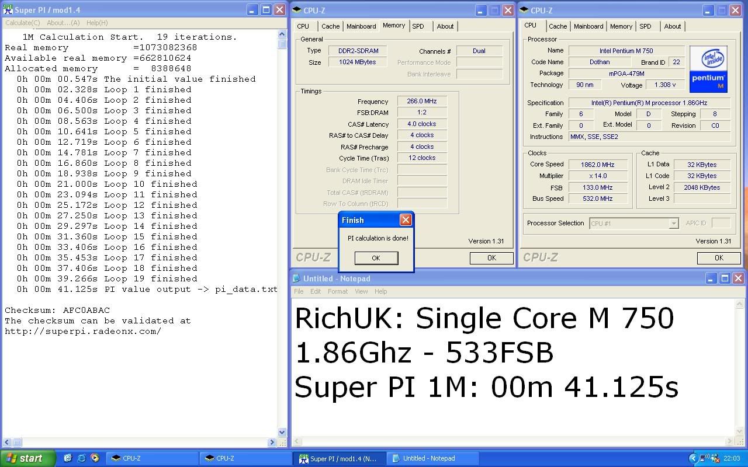Maximize the Super PI window
Image resolution: width=748 pixels, height=467 pixels.
click(265, 10)
